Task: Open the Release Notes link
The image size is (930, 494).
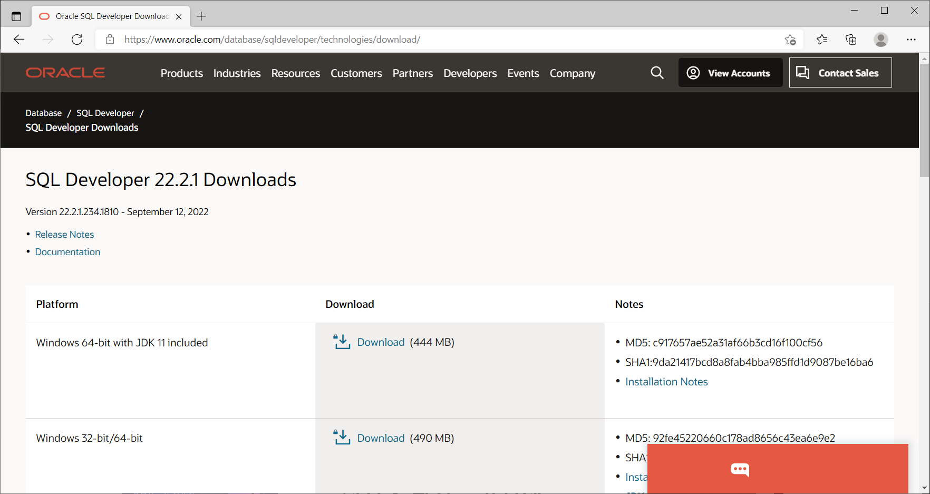Action: tap(65, 235)
